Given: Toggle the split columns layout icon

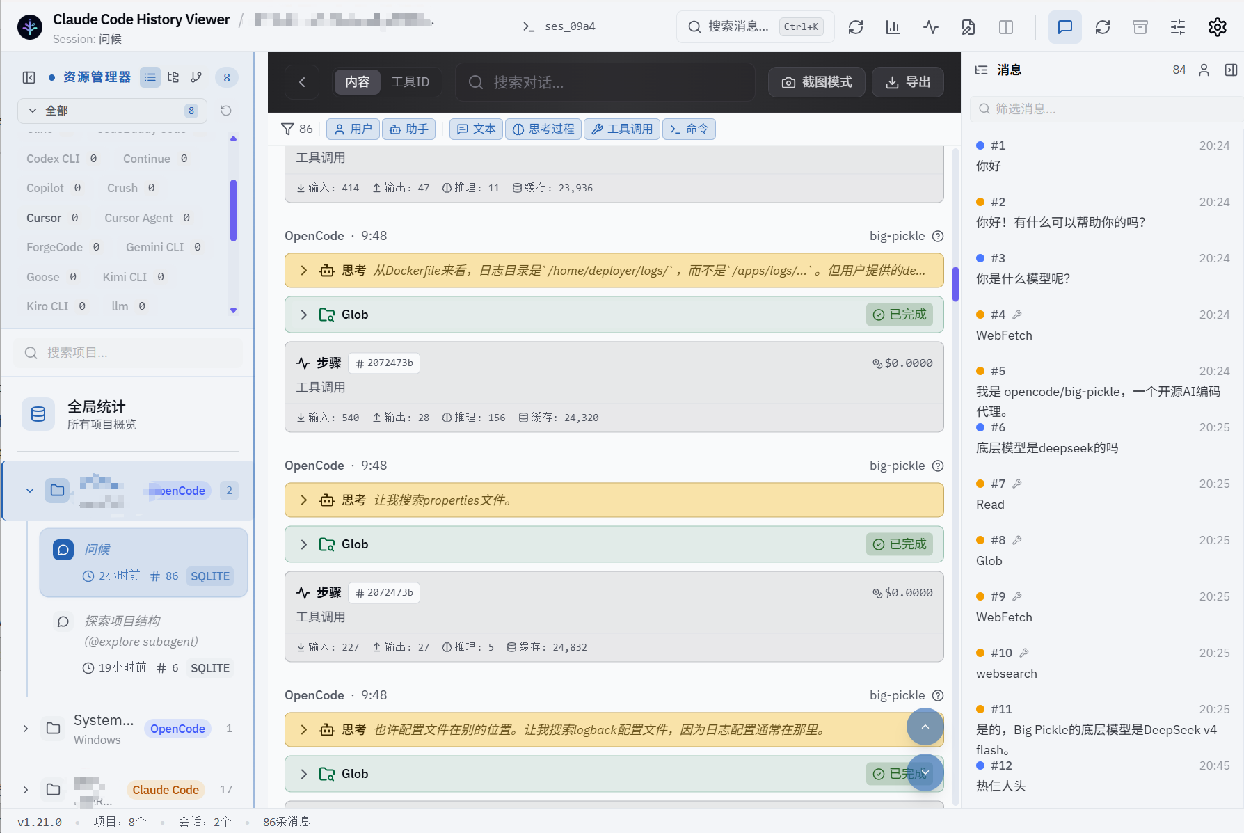Looking at the screenshot, I should coord(1006,27).
